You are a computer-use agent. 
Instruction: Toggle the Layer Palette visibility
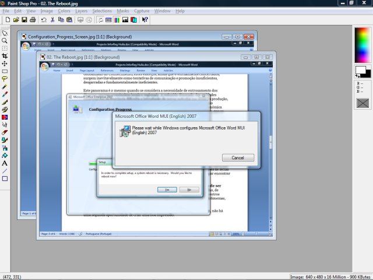[133, 20]
